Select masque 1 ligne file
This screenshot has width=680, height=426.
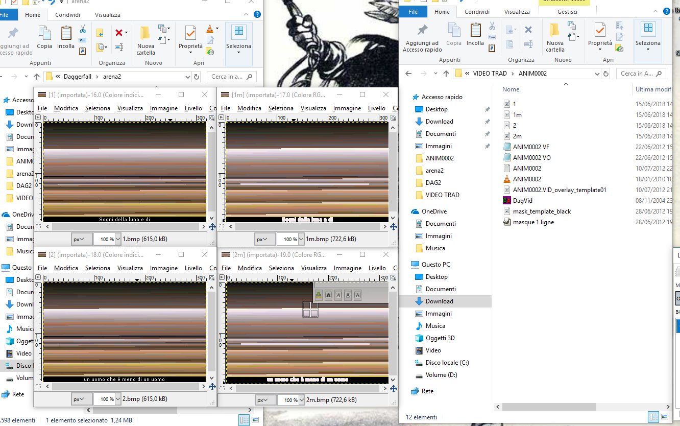533,222
